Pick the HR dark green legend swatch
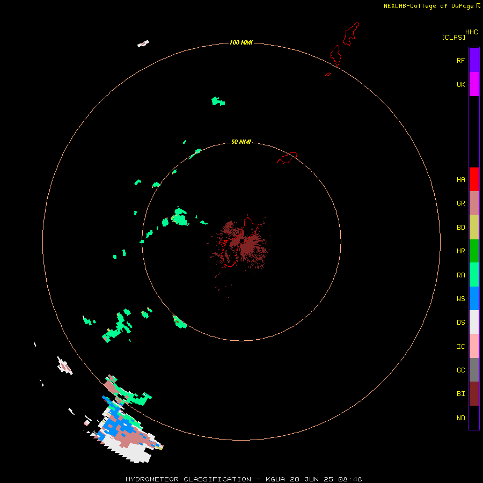The height and width of the screenshot is (483, 483). [474, 251]
